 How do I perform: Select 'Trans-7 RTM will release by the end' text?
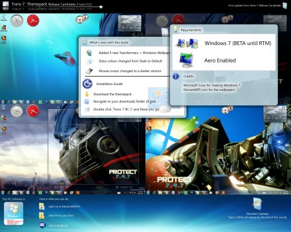pos(257,217)
